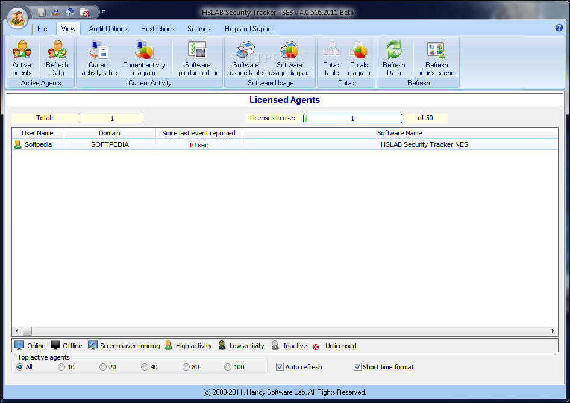Viewport: 570px width, 403px height.
Task: Click the horizontal scrollbar left arrow
Action: [x=17, y=331]
